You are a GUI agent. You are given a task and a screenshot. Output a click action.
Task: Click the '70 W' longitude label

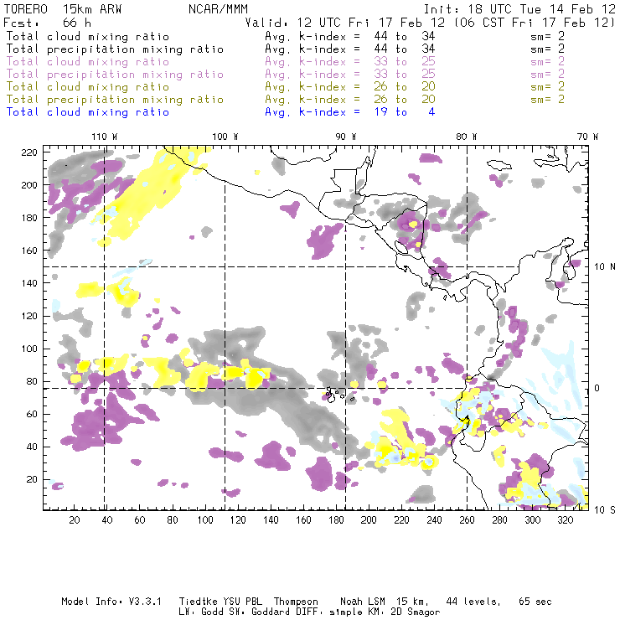pos(587,137)
